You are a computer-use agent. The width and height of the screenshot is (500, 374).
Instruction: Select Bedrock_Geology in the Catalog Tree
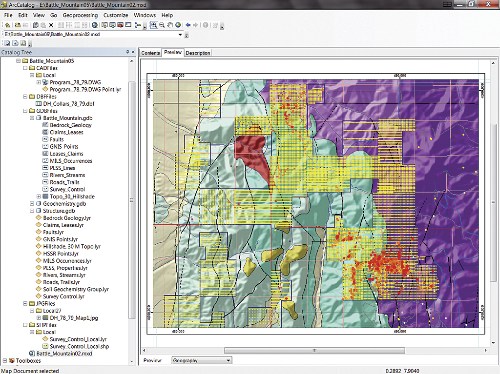70,125
